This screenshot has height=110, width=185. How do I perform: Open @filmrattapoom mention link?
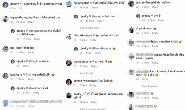point(102,48)
